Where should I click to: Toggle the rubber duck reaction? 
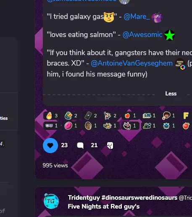71,116
